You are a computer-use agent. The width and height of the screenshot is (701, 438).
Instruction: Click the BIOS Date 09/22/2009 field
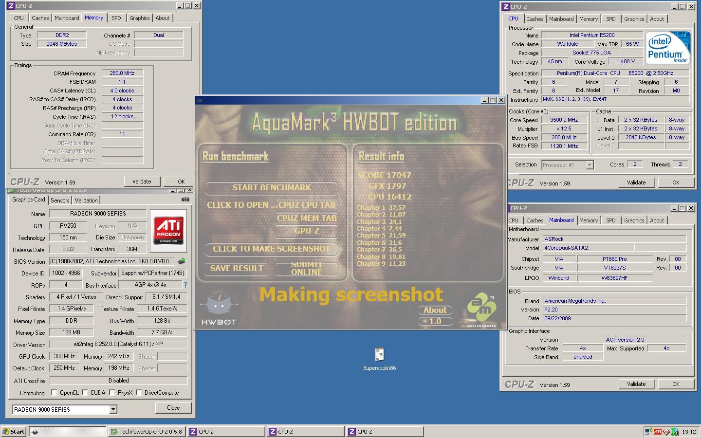coord(615,318)
